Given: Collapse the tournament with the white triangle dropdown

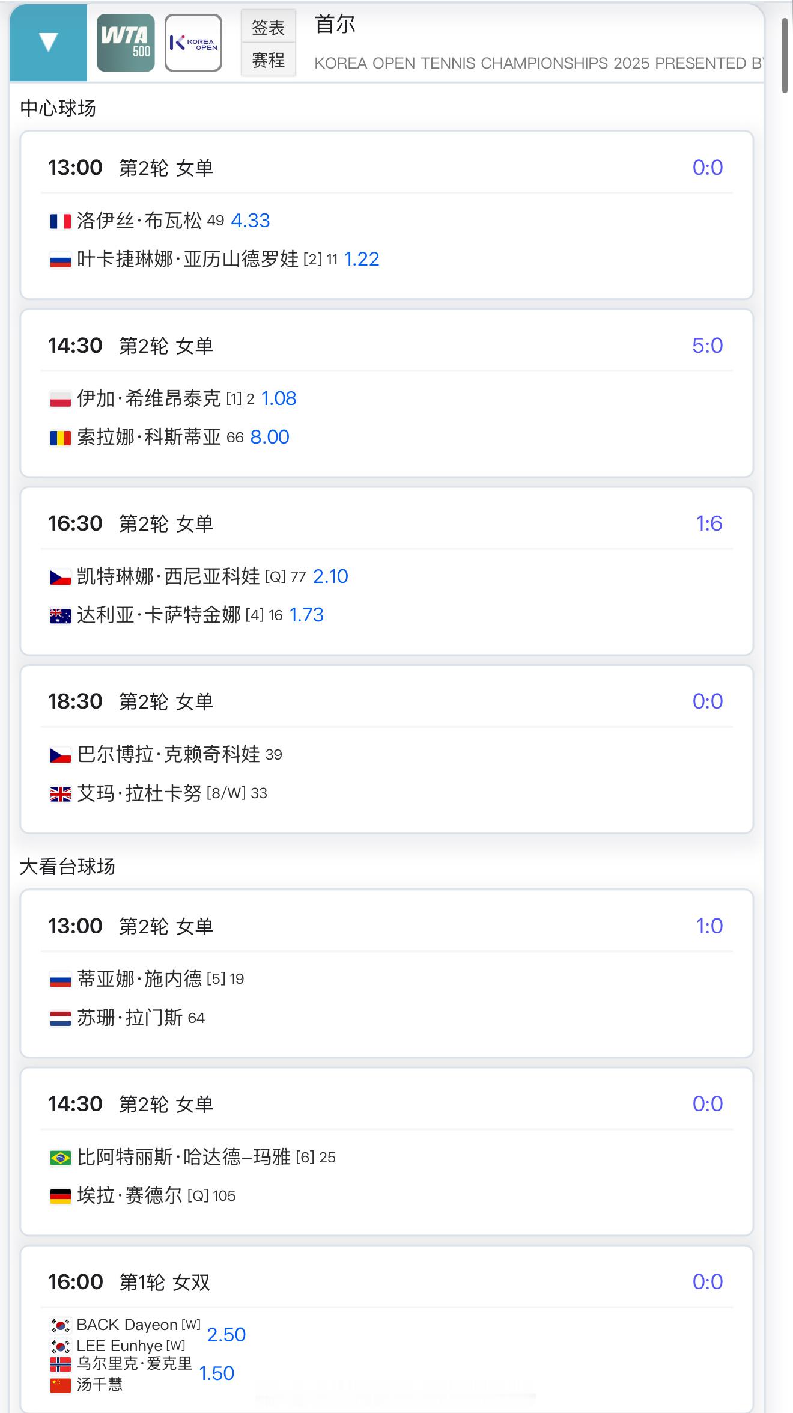Looking at the screenshot, I should point(48,42).
